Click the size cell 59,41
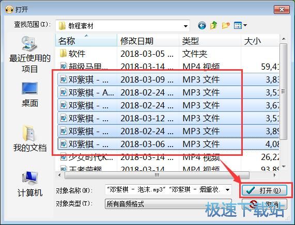 point(270,67)
